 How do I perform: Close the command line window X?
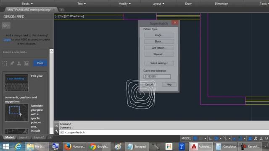click(x=57, y=126)
